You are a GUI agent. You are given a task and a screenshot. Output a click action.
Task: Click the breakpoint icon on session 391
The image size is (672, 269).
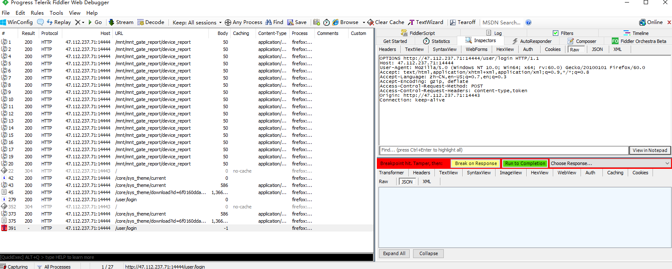[x=4, y=228]
